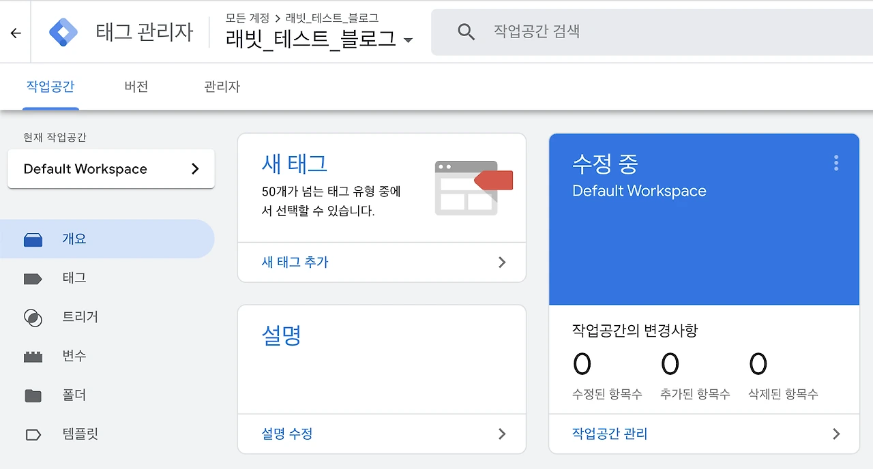Expand Default Workspace selector
873x469 pixels.
(110, 169)
